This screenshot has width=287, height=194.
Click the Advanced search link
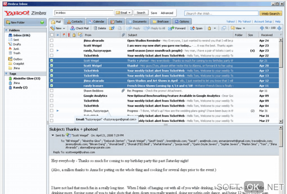coord(167,13)
